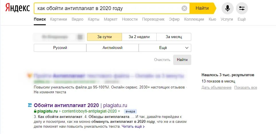276x134 pixels.
Task: Open content/oboyti-antiplagiat-2020 path link
Action: tap(89, 111)
